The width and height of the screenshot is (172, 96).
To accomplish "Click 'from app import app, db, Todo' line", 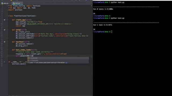I will [x=22, y=8].
